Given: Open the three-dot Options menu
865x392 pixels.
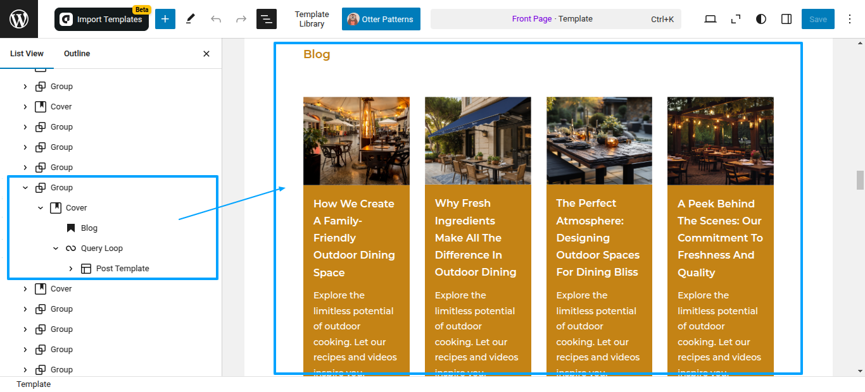Looking at the screenshot, I should (850, 19).
